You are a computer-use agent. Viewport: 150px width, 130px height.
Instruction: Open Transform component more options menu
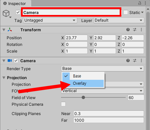pyautogui.click(x=141, y=30)
